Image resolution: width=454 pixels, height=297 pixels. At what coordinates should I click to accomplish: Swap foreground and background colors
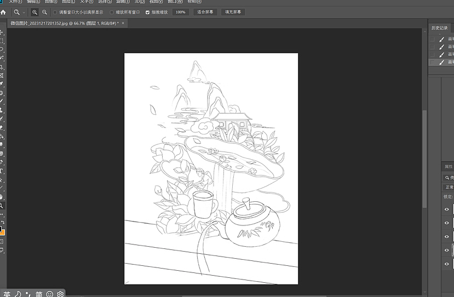tap(3, 222)
